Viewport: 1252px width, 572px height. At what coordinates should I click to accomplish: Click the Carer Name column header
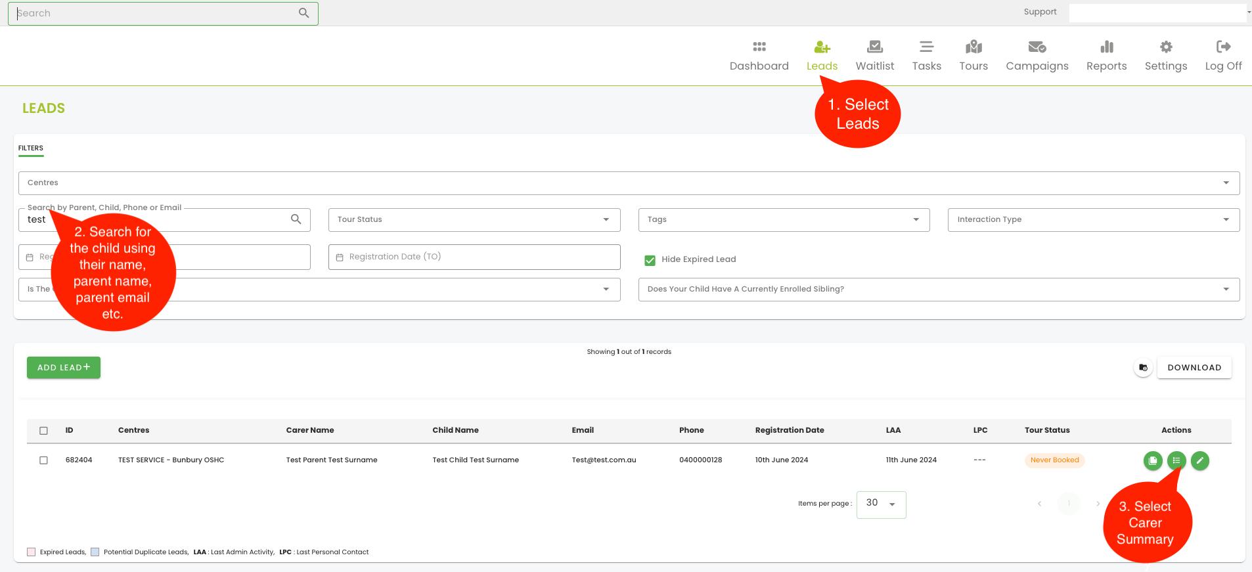click(310, 431)
